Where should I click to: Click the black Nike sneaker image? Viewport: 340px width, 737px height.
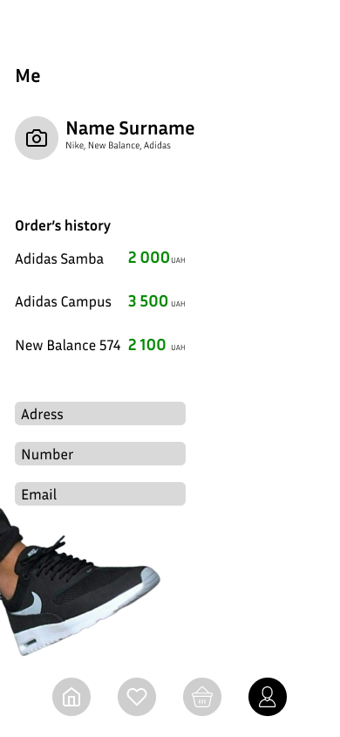coord(79,582)
